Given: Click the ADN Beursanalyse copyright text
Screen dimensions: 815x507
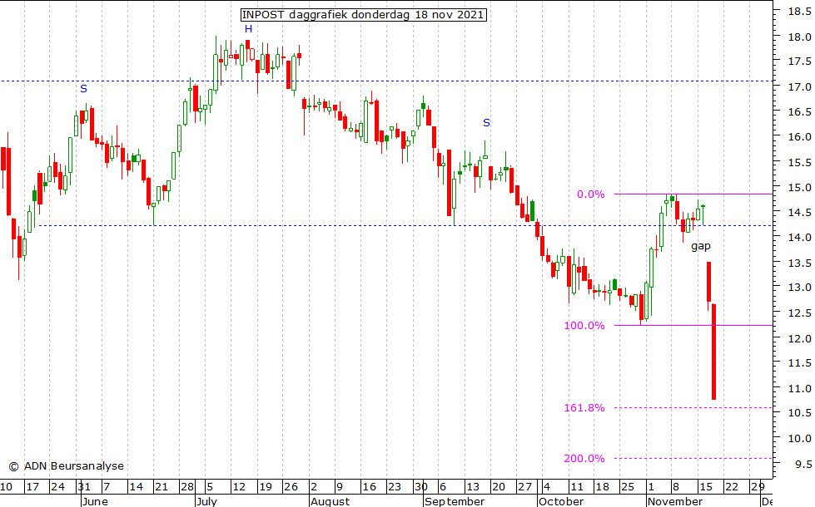Looking at the screenshot, I should click(67, 466).
